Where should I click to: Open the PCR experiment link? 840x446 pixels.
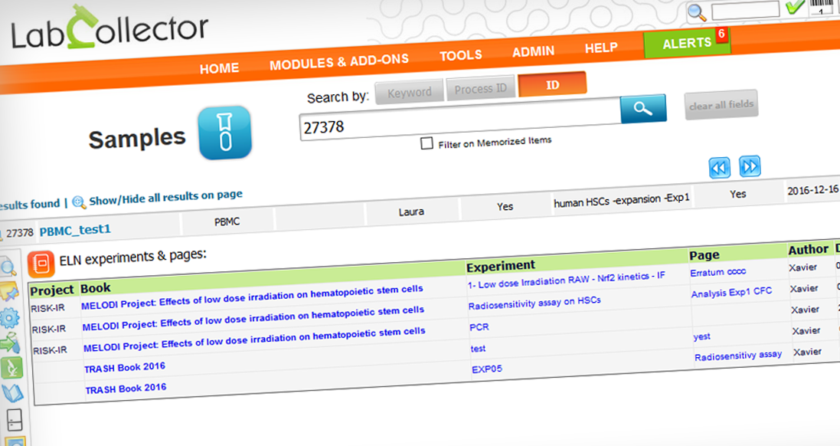[x=479, y=327]
